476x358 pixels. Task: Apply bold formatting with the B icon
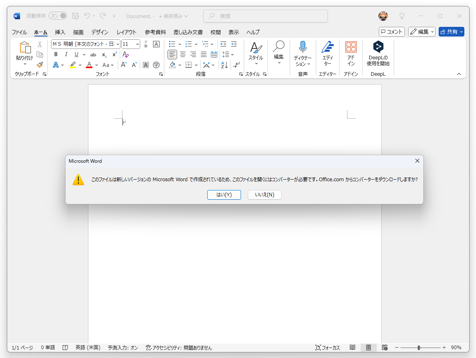56,54
